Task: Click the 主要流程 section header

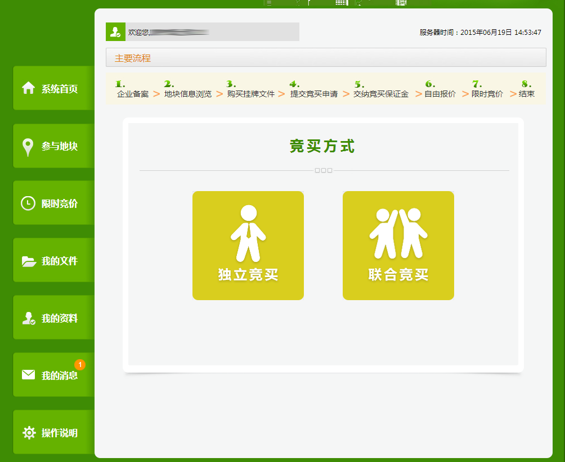Action: click(x=133, y=58)
